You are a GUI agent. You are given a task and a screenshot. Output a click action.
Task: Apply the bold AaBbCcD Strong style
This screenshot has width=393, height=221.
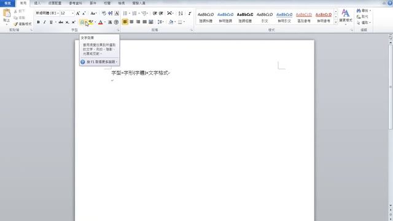pos(245,17)
